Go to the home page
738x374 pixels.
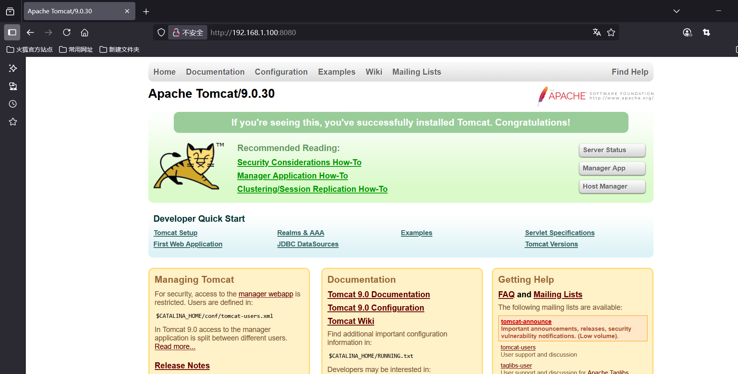[84, 32]
